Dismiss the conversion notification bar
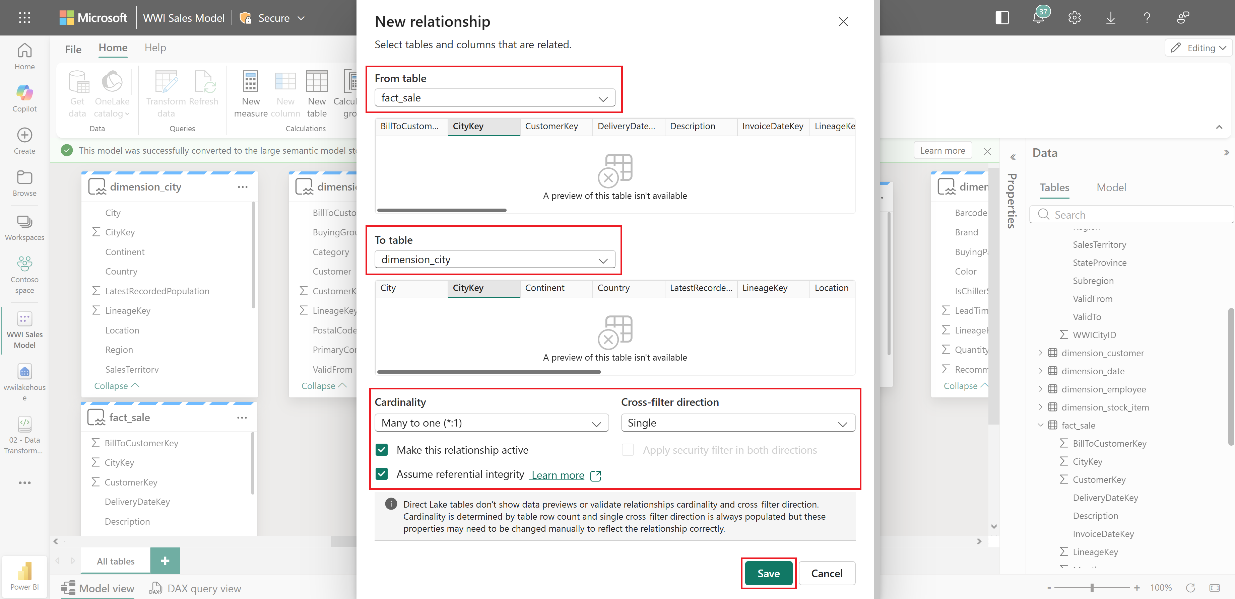This screenshot has height=599, width=1235. (987, 151)
